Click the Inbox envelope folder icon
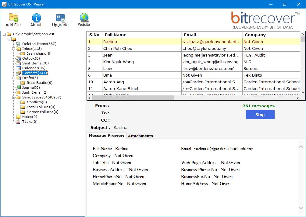 click(x=18, y=48)
